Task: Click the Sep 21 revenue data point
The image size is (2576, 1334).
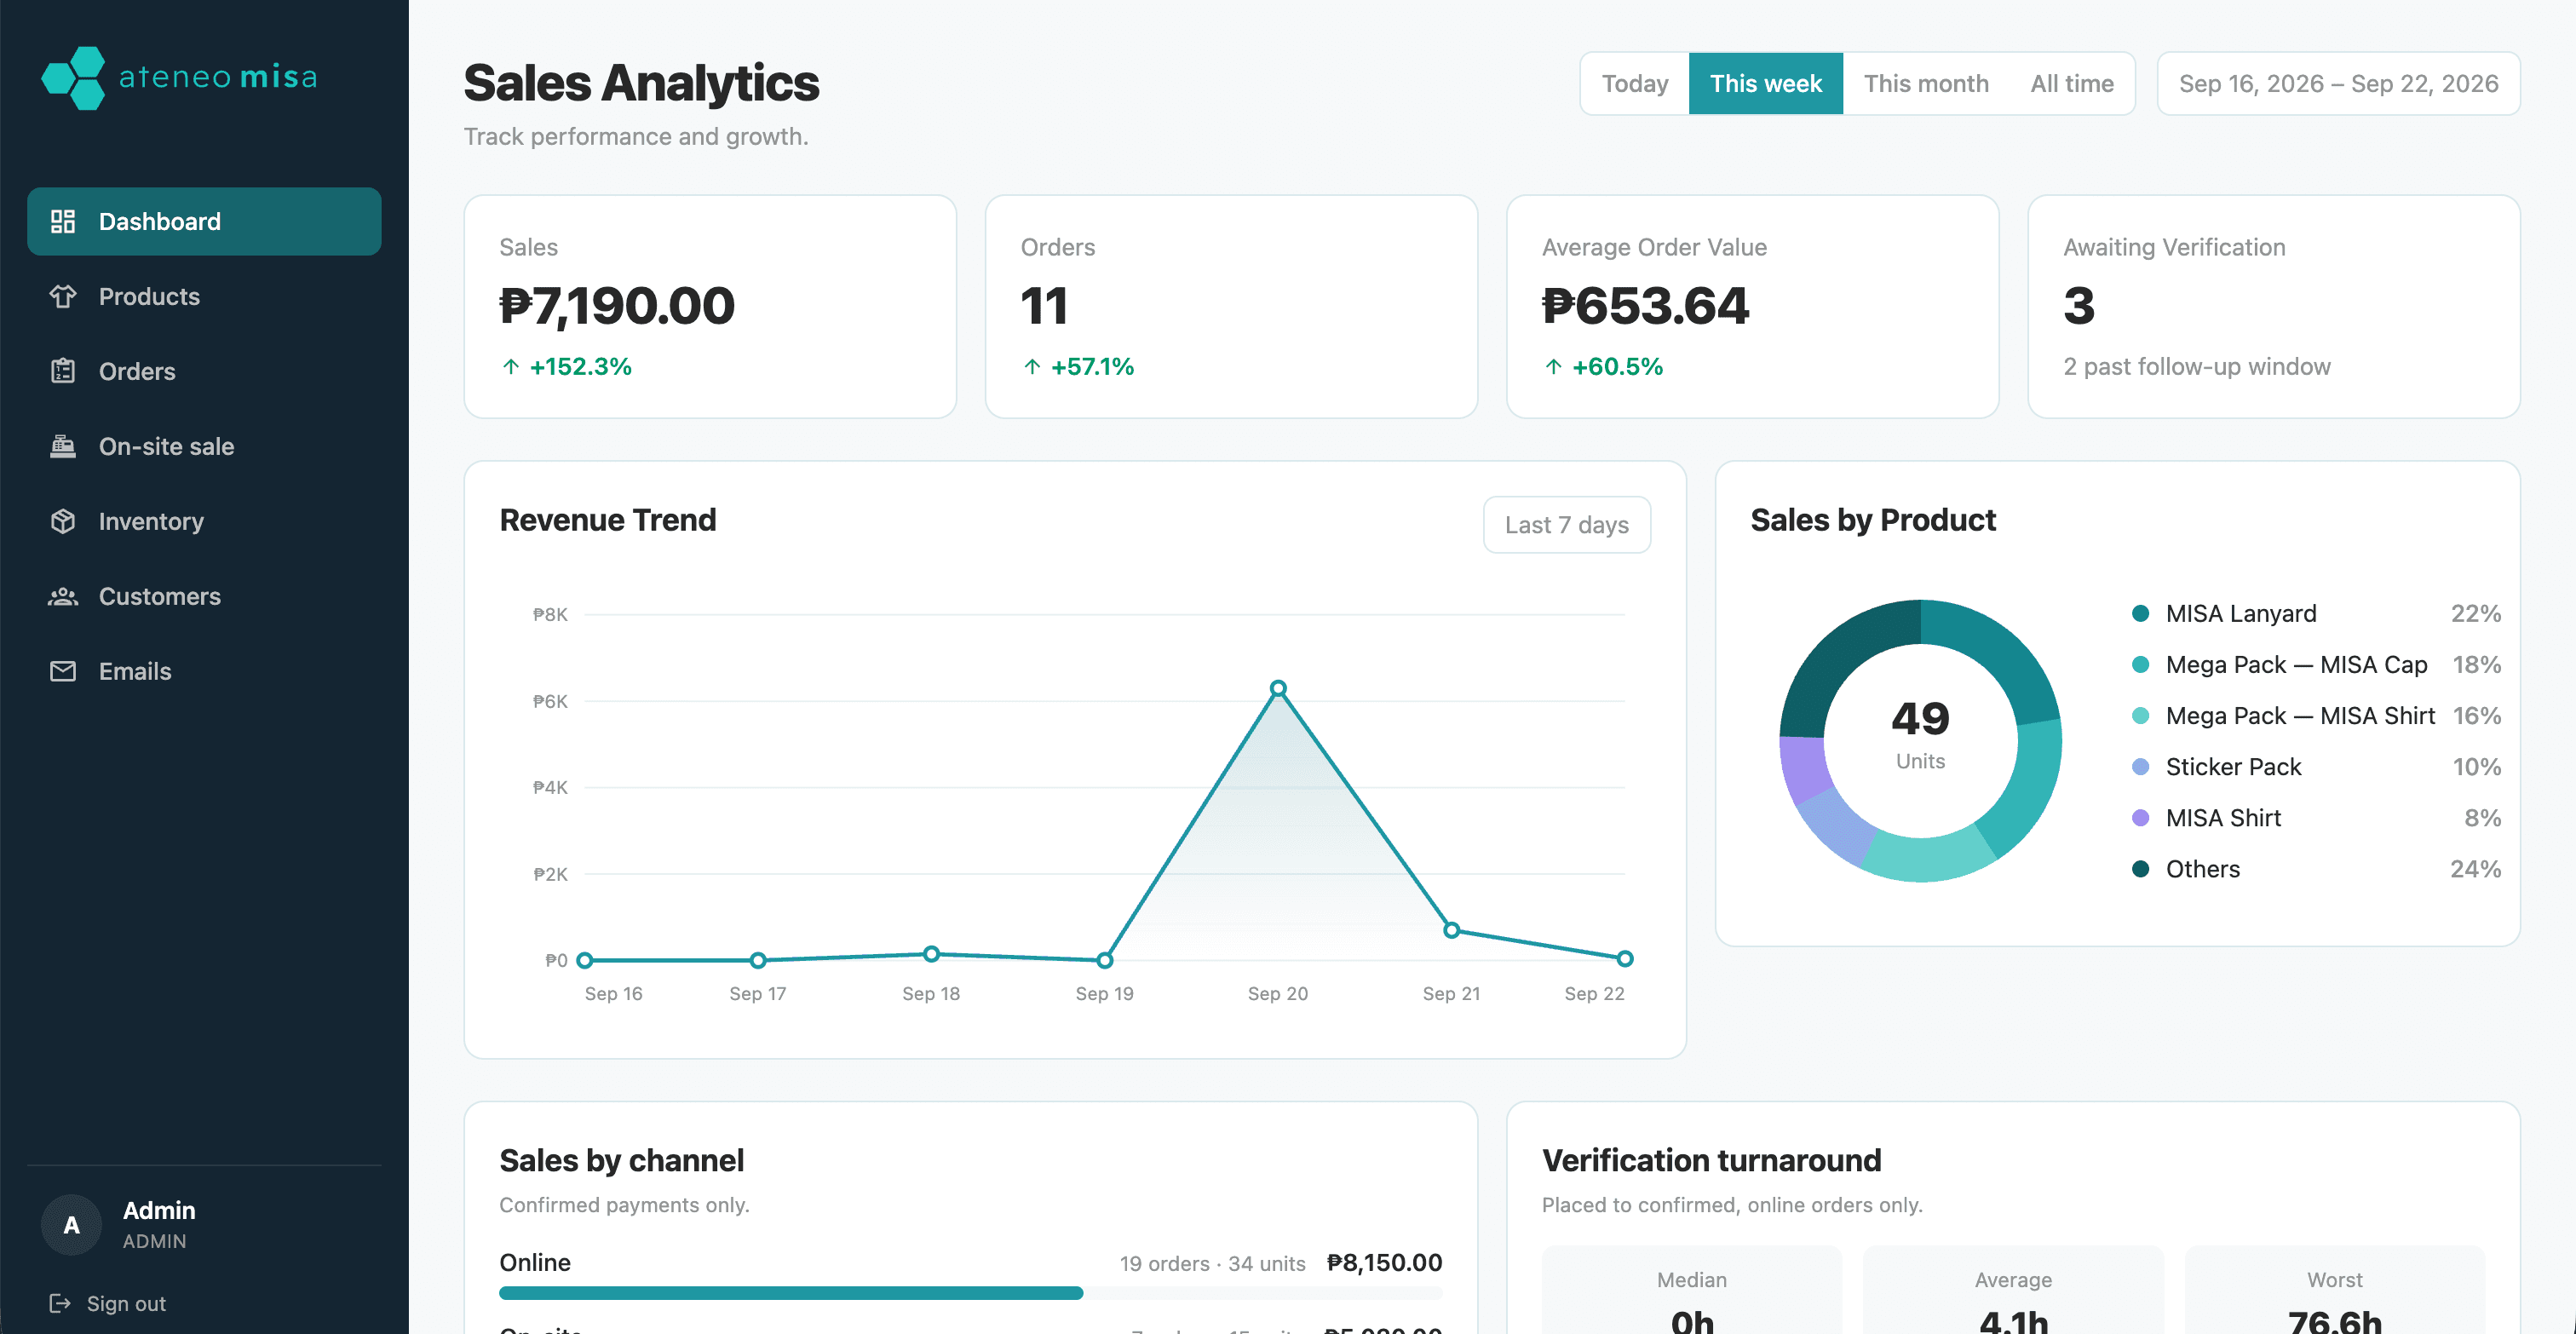Action: click(x=1451, y=930)
